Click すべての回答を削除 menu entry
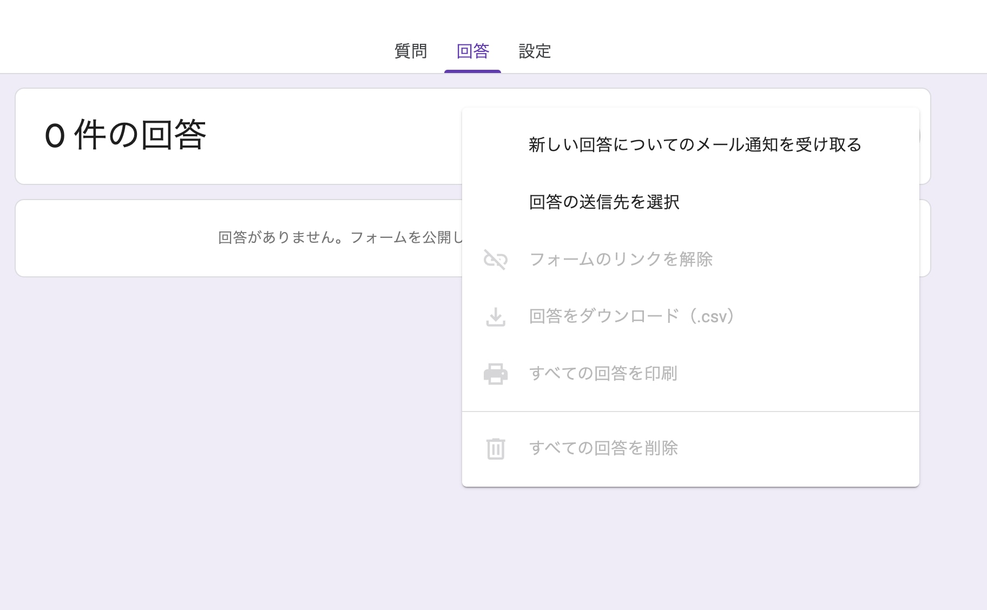987x610 pixels. [603, 448]
